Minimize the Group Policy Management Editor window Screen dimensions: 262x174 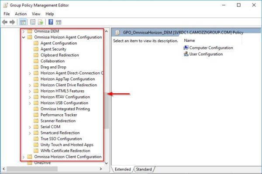(224, 5)
